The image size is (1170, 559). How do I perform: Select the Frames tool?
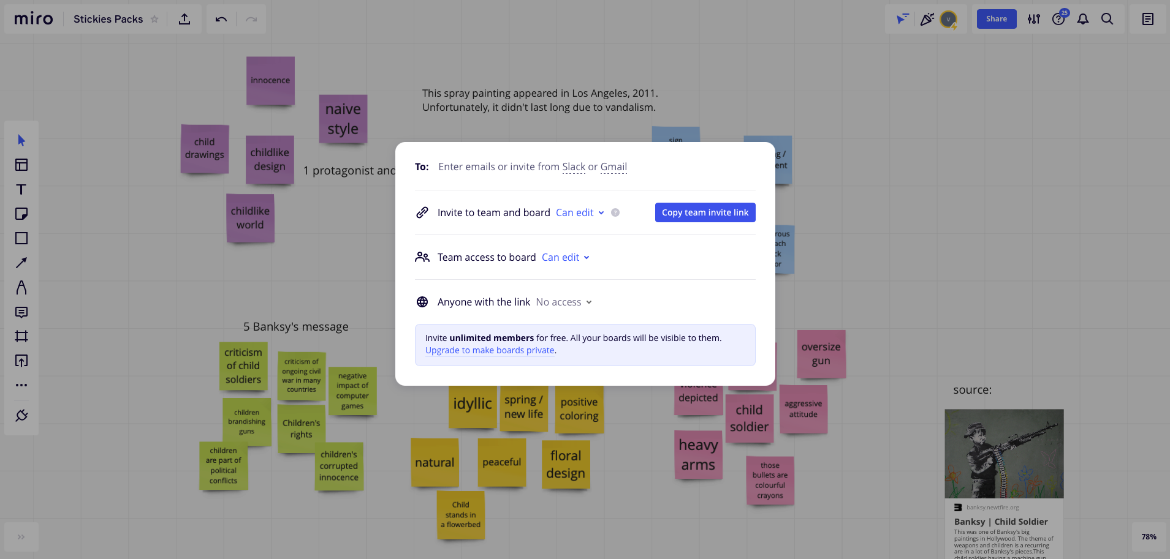21,336
